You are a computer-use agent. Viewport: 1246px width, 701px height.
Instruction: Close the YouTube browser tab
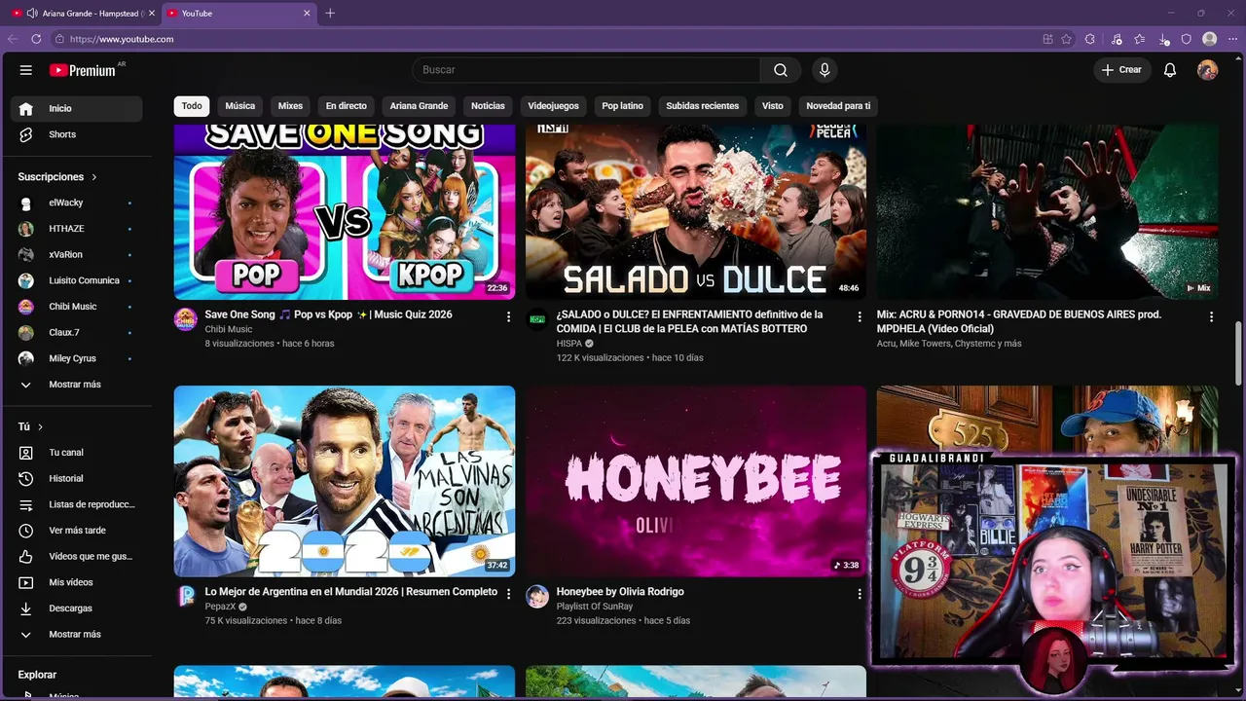(308, 13)
